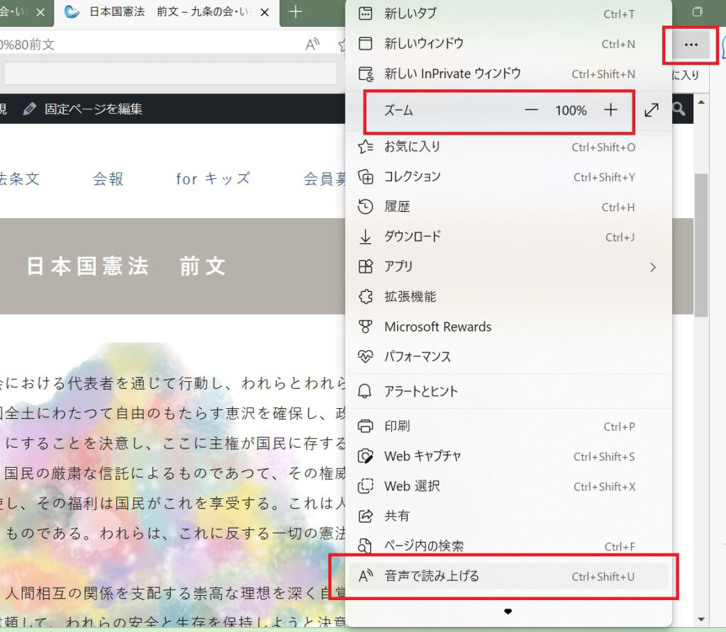Click the 日本国憲法 前文 page heading
This screenshot has width=726, height=632.
(x=126, y=266)
